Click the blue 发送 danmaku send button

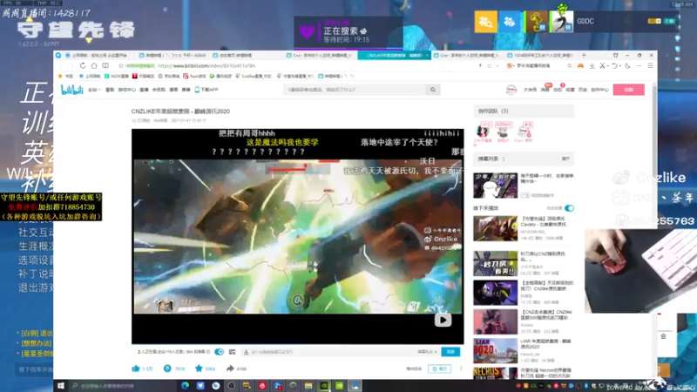coord(450,352)
